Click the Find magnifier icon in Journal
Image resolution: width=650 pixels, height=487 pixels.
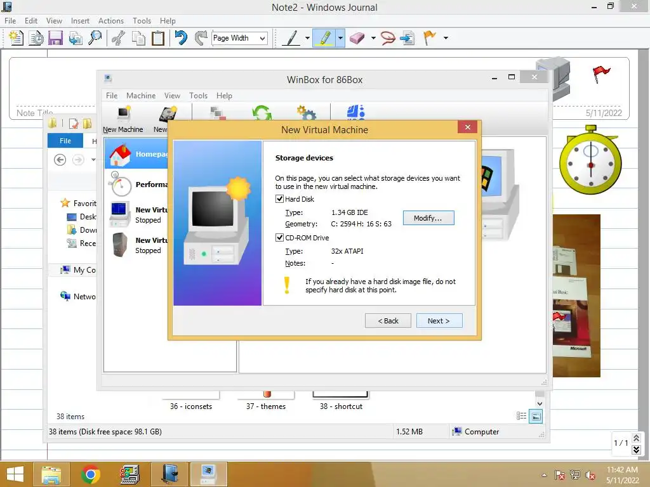tap(95, 38)
